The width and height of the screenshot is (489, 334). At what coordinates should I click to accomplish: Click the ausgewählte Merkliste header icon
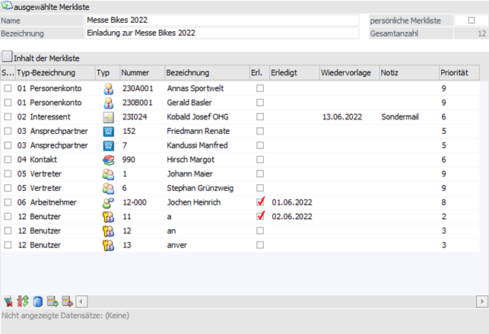[7, 6]
